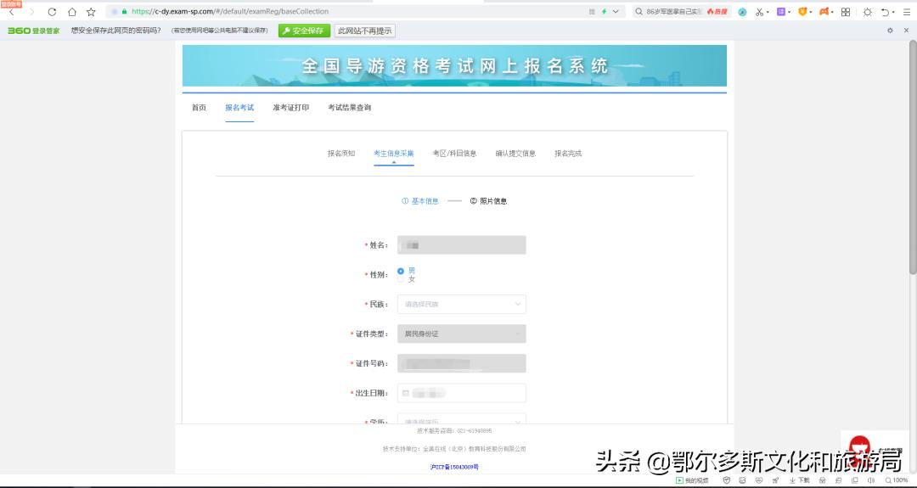Click the 安全保存 green save-password button
The image size is (917, 488).
click(304, 31)
